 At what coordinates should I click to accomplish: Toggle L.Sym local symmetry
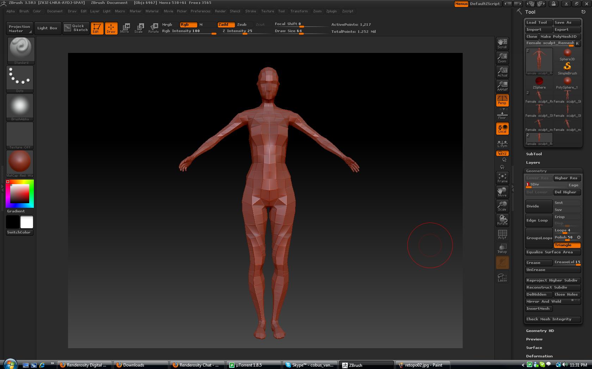pyautogui.click(x=502, y=144)
